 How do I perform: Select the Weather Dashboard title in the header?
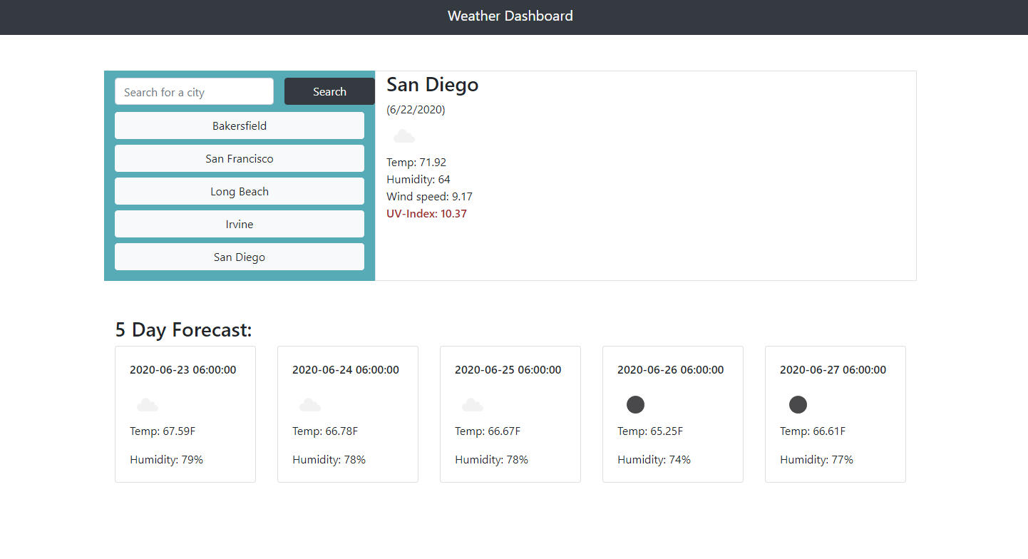click(510, 16)
